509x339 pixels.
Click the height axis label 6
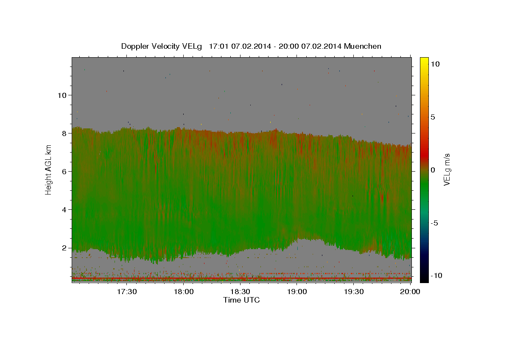[x=64, y=171]
